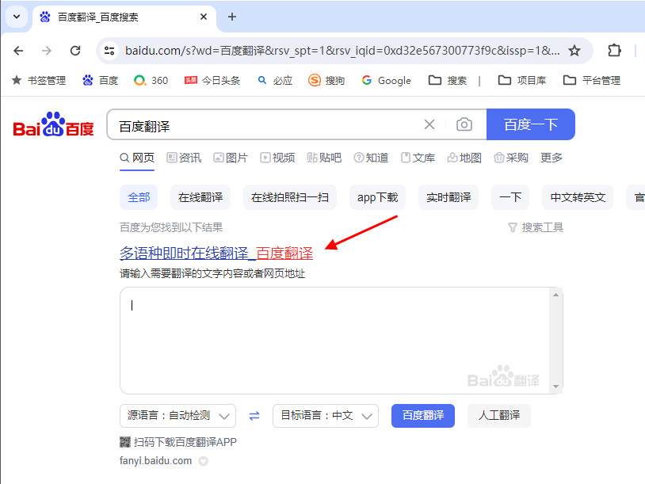Open 更多 search categories

point(551,158)
